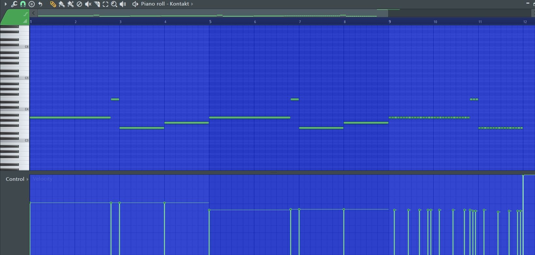Click the velocity handle at bar 4
The image size is (535, 255).
tap(164, 203)
